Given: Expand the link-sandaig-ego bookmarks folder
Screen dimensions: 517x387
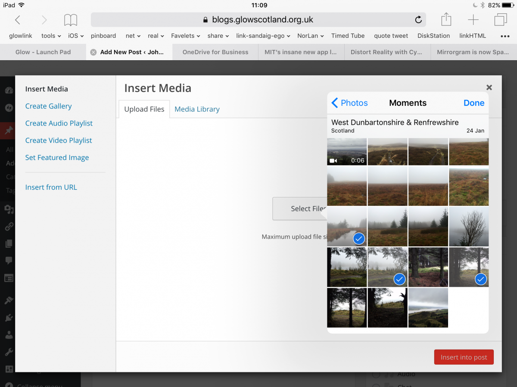Looking at the screenshot, I should (x=263, y=36).
